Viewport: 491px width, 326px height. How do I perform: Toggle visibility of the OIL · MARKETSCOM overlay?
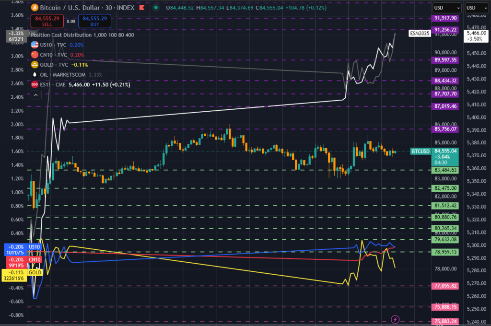62,74
